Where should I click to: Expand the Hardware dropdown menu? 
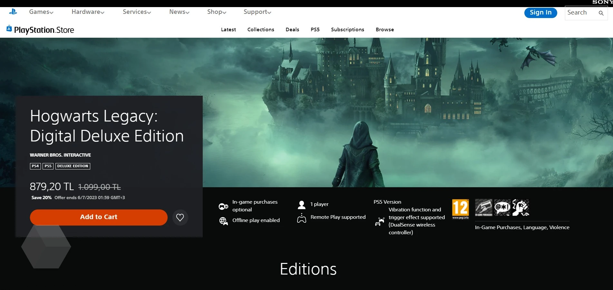coord(88,12)
